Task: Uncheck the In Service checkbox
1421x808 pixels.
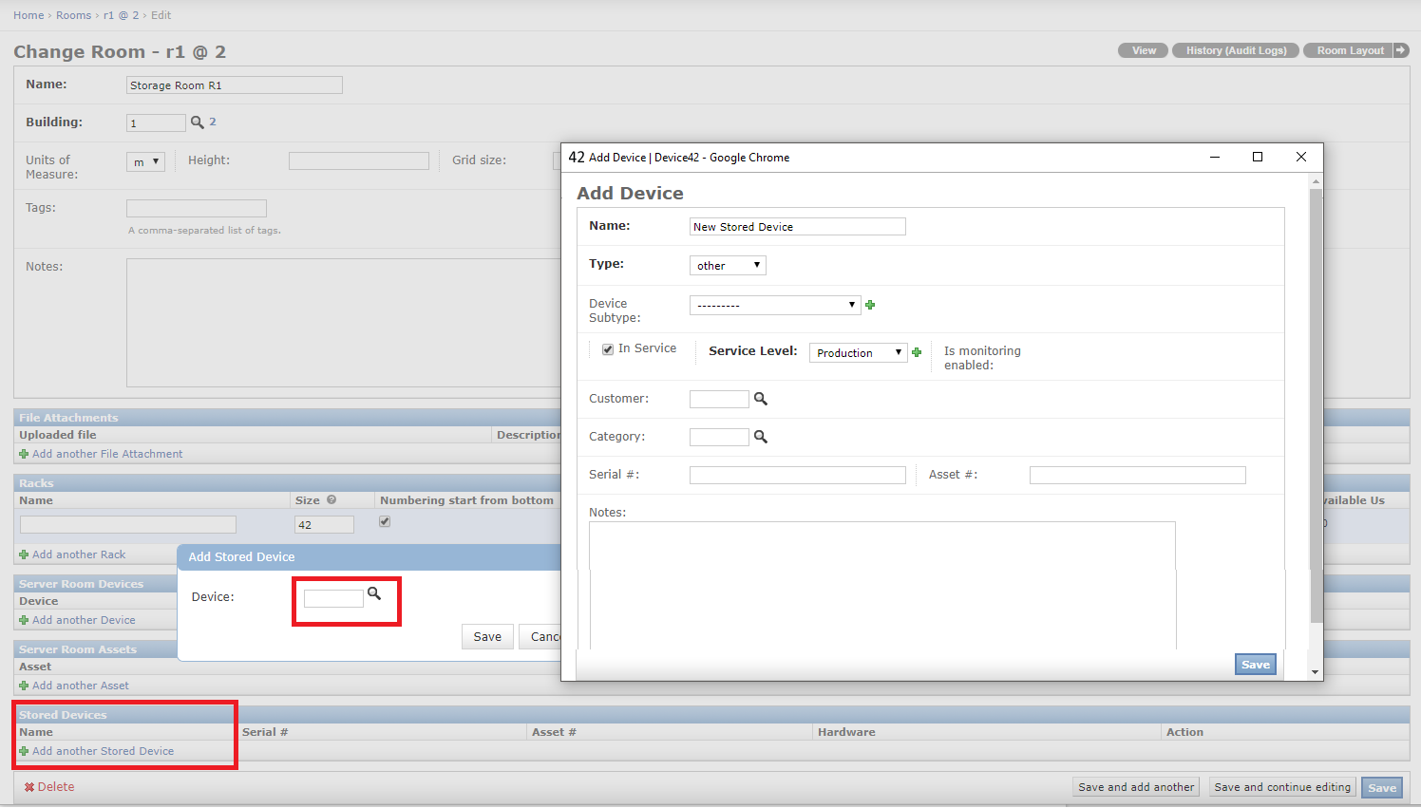Action: click(608, 348)
